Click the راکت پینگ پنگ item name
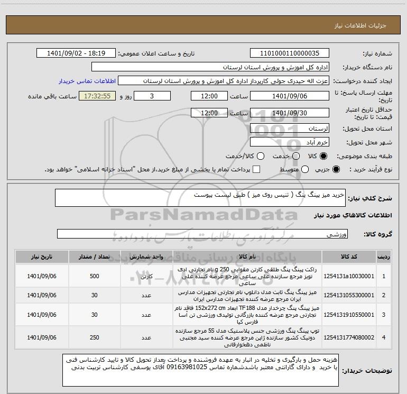Screen dimensions: 407x394 (x=247, y=276)
